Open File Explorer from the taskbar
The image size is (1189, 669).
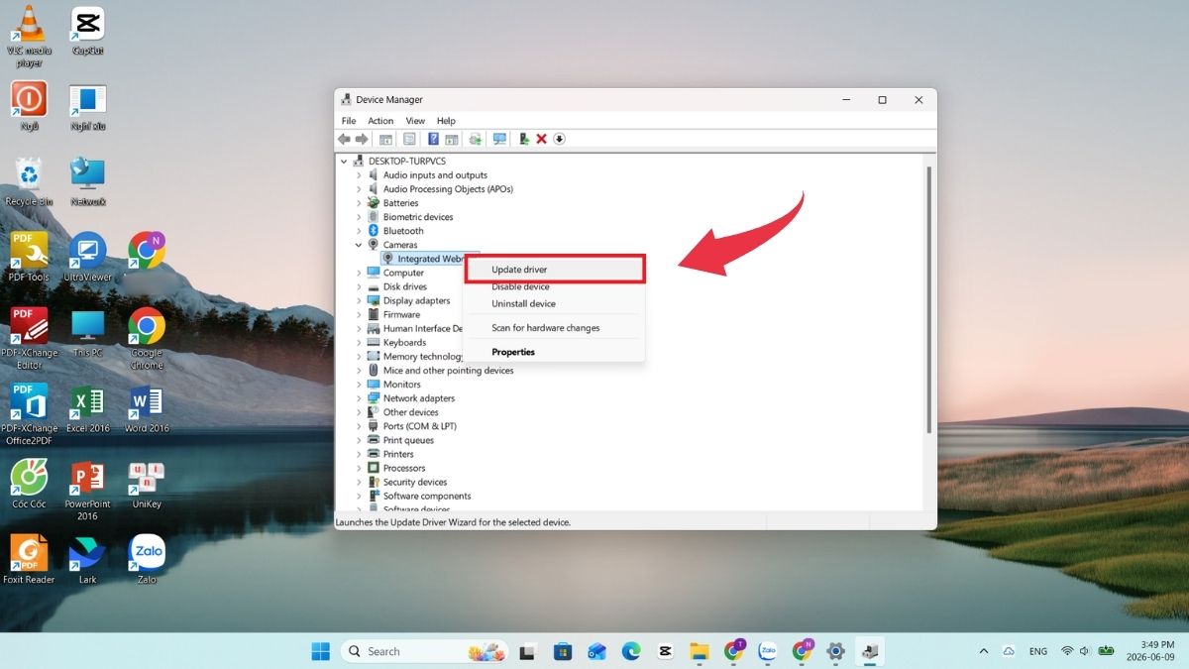(x=700, y=651)
